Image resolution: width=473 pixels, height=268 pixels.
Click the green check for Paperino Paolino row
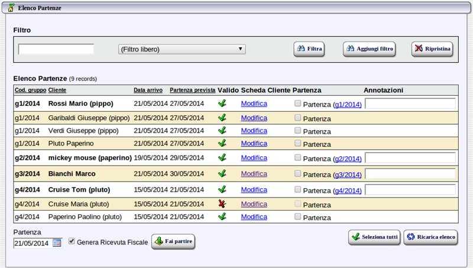click(x=222, y=217)
